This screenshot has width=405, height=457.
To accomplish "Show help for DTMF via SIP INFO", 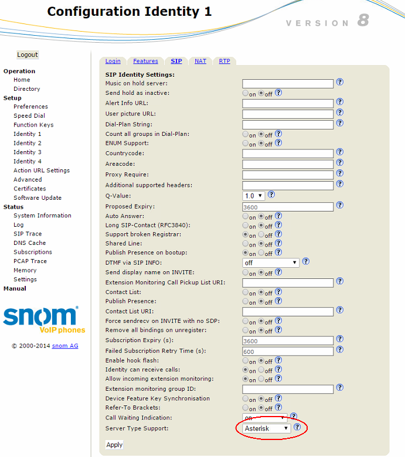I will [305, 262].
